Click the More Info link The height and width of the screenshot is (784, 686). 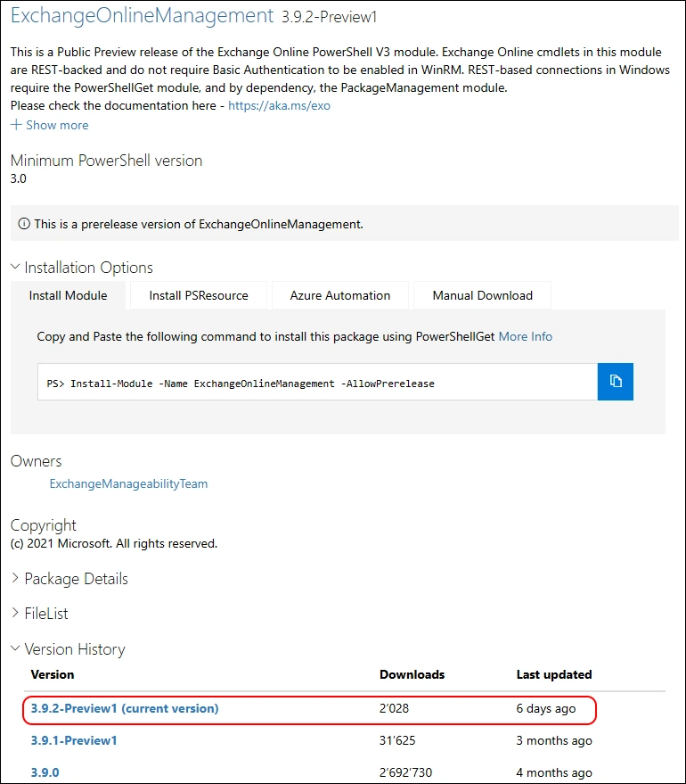525,336
